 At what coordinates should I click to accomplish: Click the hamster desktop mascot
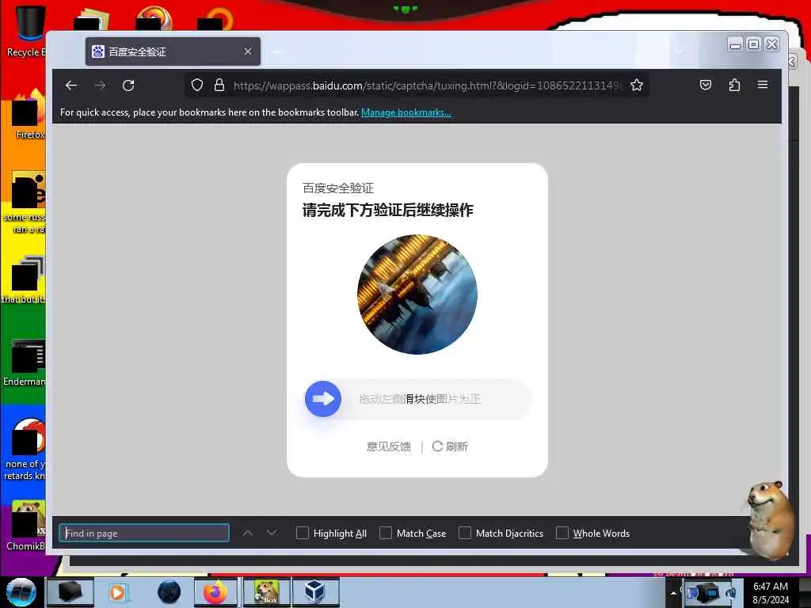click(770, 519)
